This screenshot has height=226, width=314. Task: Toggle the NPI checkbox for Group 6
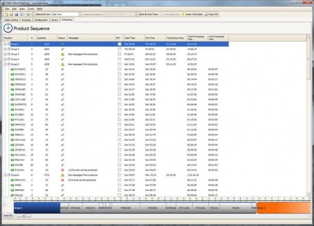click(120, 175)
